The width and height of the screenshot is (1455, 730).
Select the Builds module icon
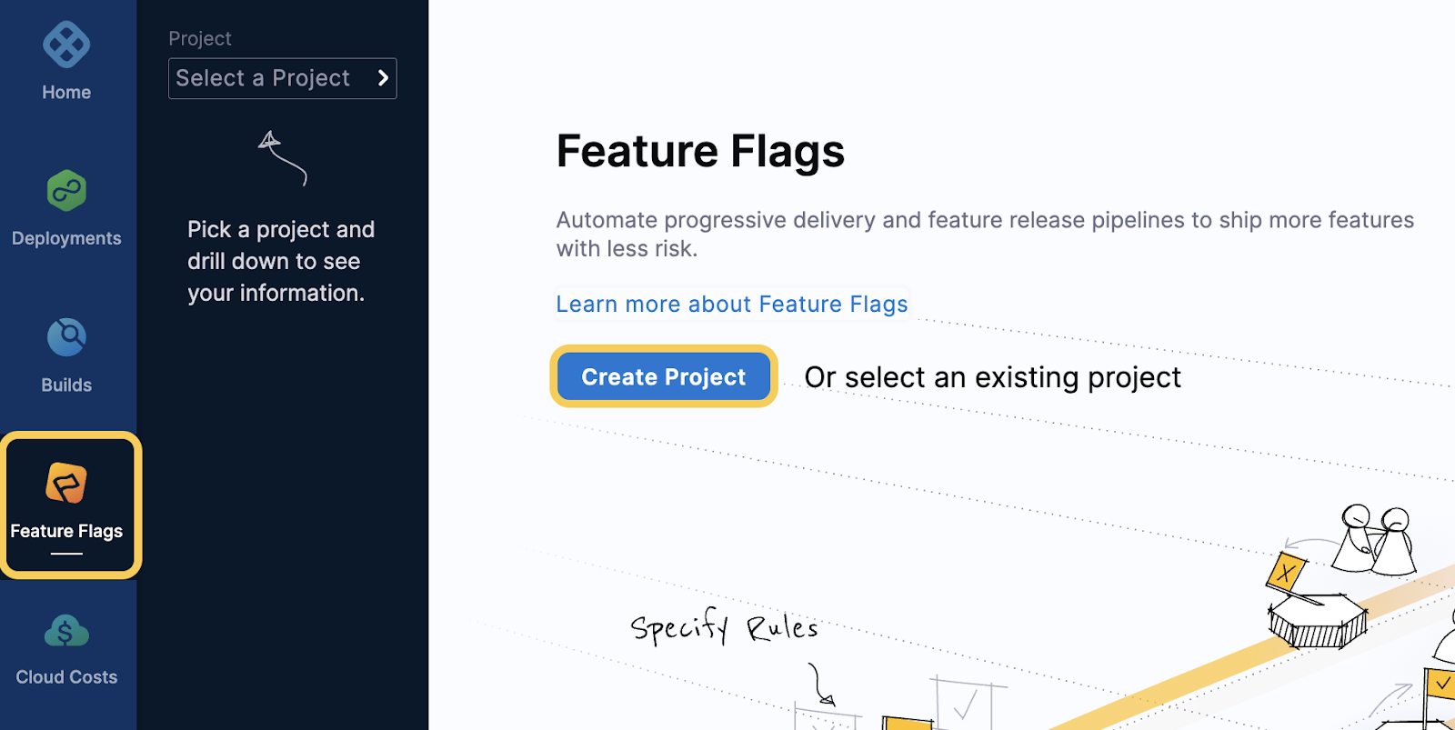(66, 337)
